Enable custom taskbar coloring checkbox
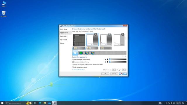The height and width of the screenshot is (105, 187). (73, 62)
